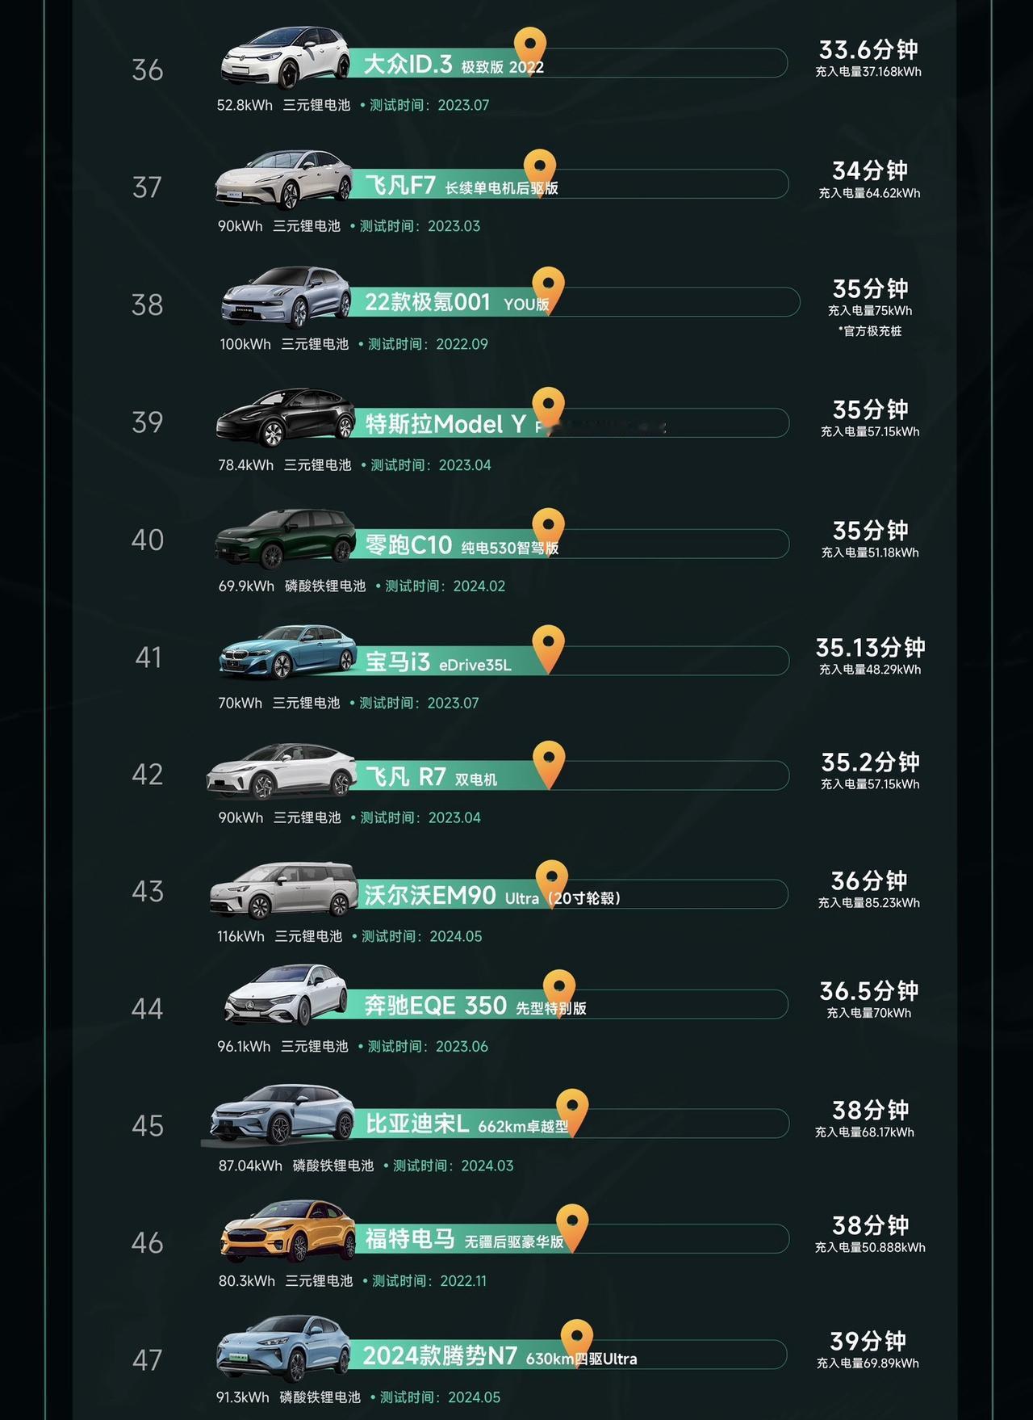Viewport: 1033px width, 1420px height.
Task: Click the orange pin on 22款极氪001 bar
Action: click(548, 287)
